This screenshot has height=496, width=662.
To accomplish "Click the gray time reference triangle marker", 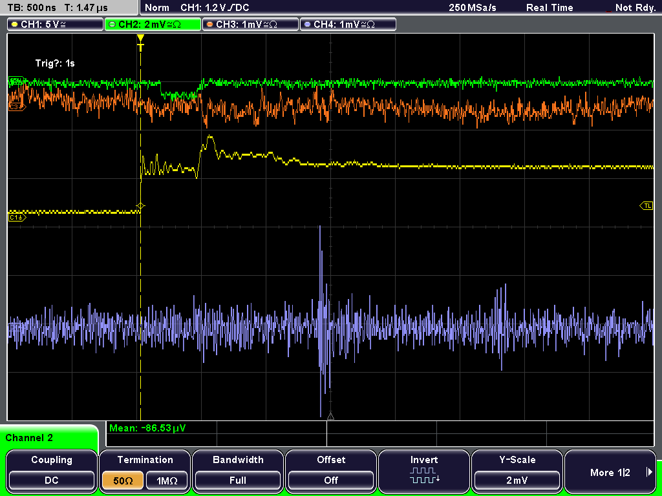I will (330, 417).
